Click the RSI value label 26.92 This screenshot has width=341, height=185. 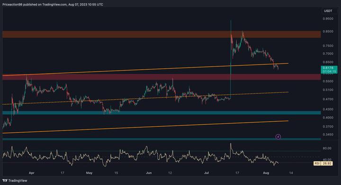click(x=323, y=163)
